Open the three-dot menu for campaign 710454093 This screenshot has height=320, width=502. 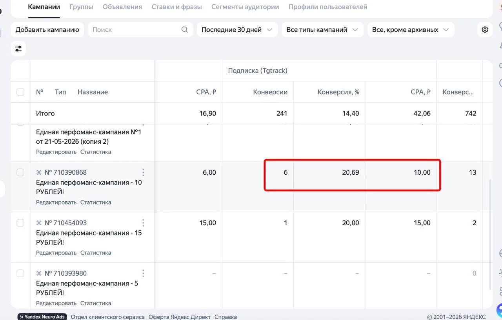pos(143,223)
